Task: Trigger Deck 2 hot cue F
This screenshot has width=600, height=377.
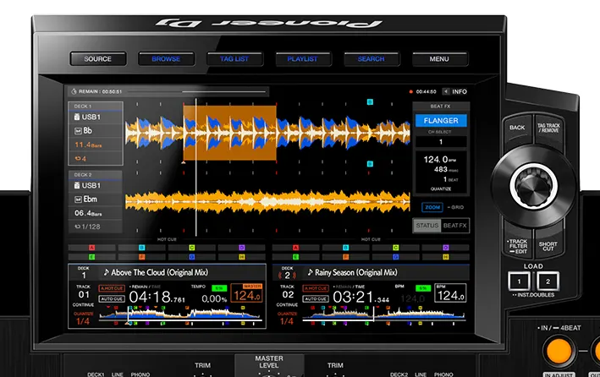Action: click(345, 257)
